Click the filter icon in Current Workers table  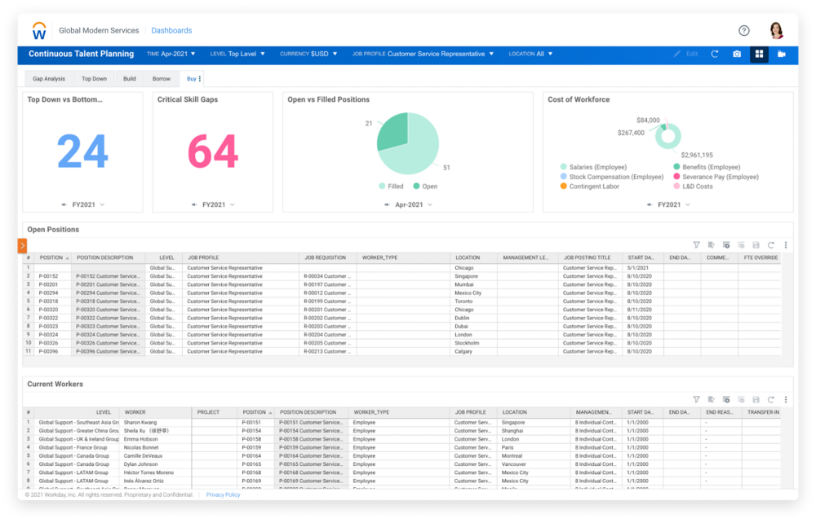click(696, 399)
